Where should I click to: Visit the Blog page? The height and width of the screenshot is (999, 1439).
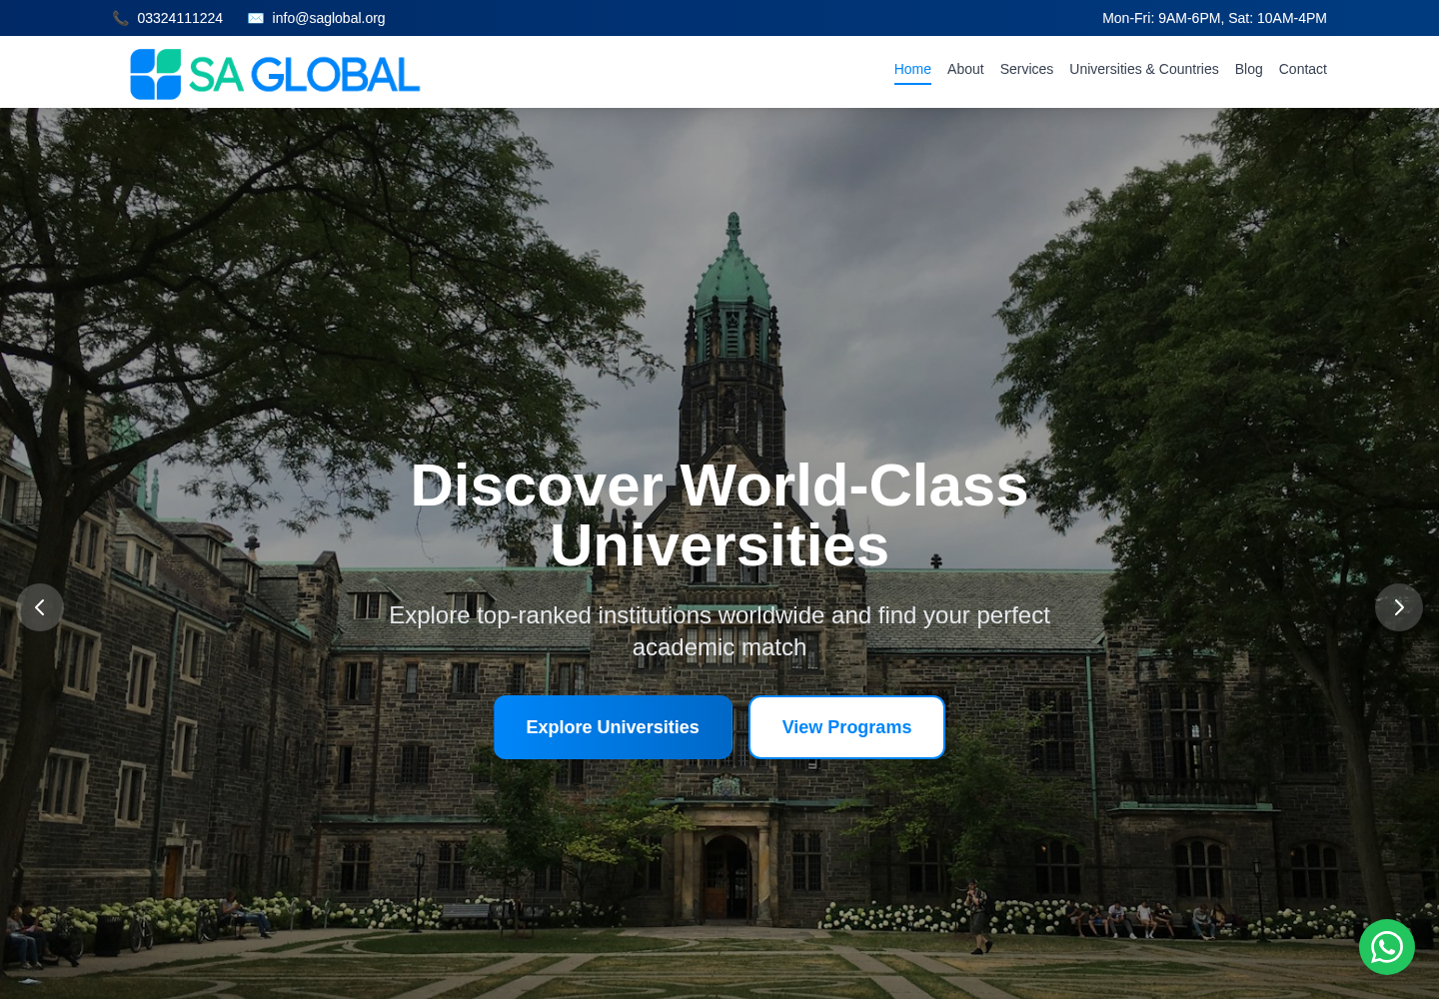coord(1249,69)
